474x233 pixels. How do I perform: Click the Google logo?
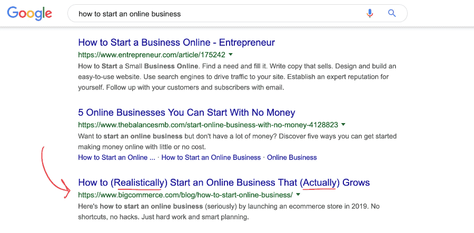click(29, 14)
